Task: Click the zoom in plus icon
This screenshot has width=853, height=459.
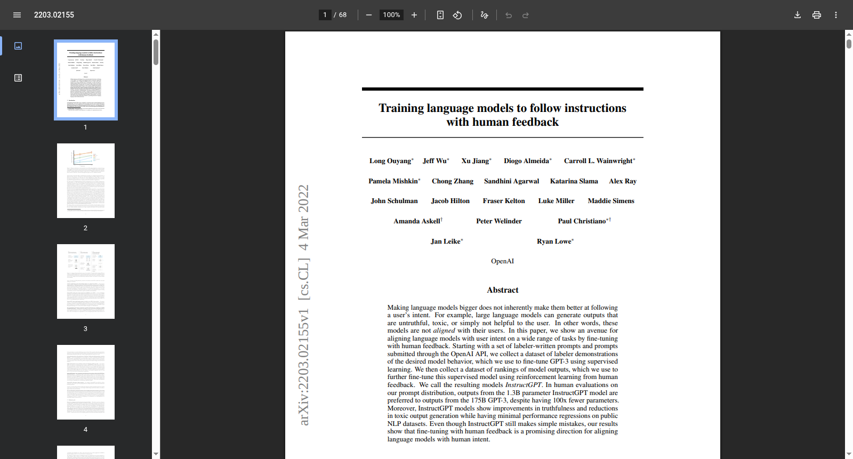Action: 414,15
